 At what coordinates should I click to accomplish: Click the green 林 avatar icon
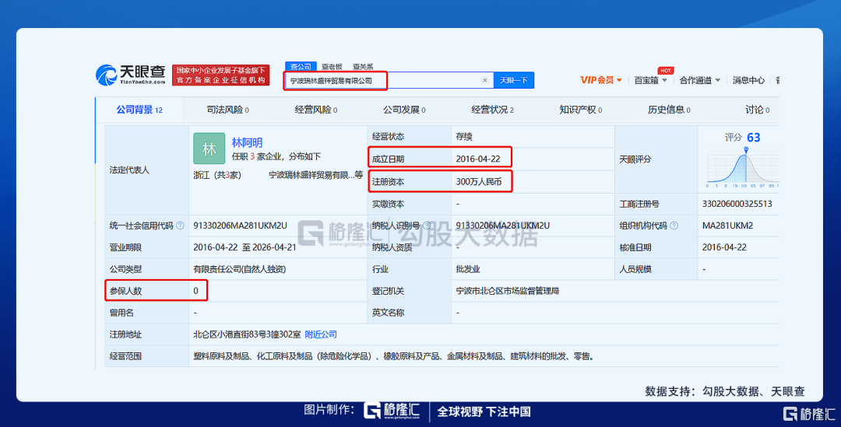click(x=209, y=149)
